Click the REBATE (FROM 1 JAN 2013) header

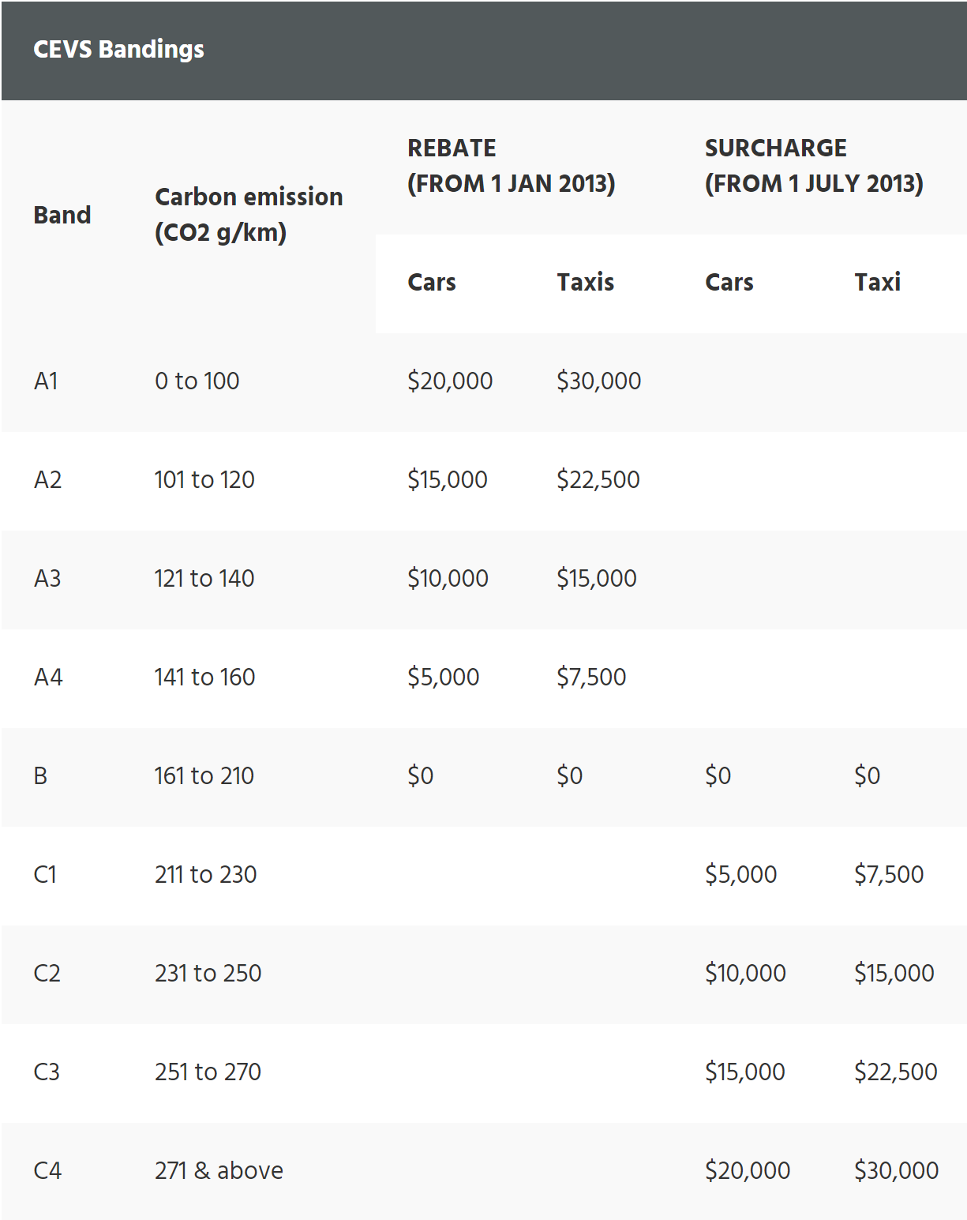[511, 165]
